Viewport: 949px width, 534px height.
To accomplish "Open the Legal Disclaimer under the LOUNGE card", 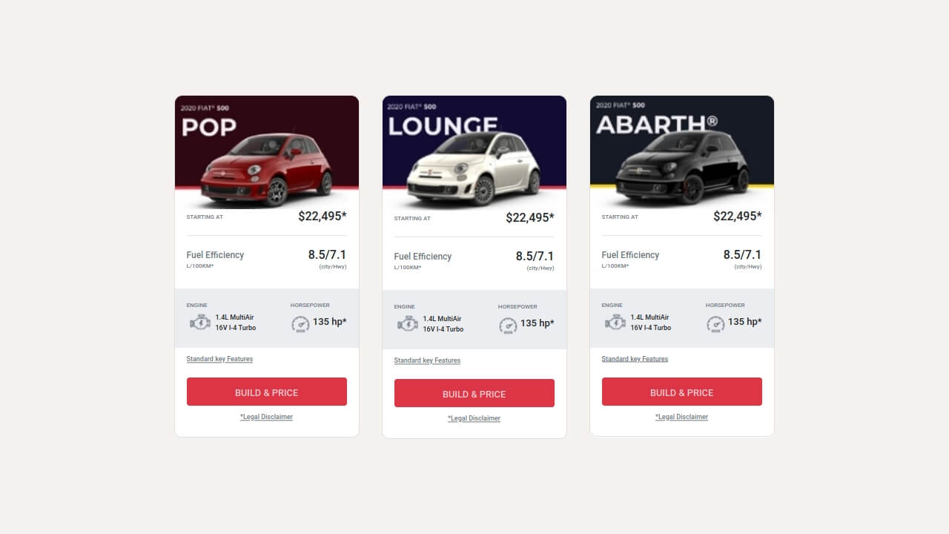I will pos(474,418).
